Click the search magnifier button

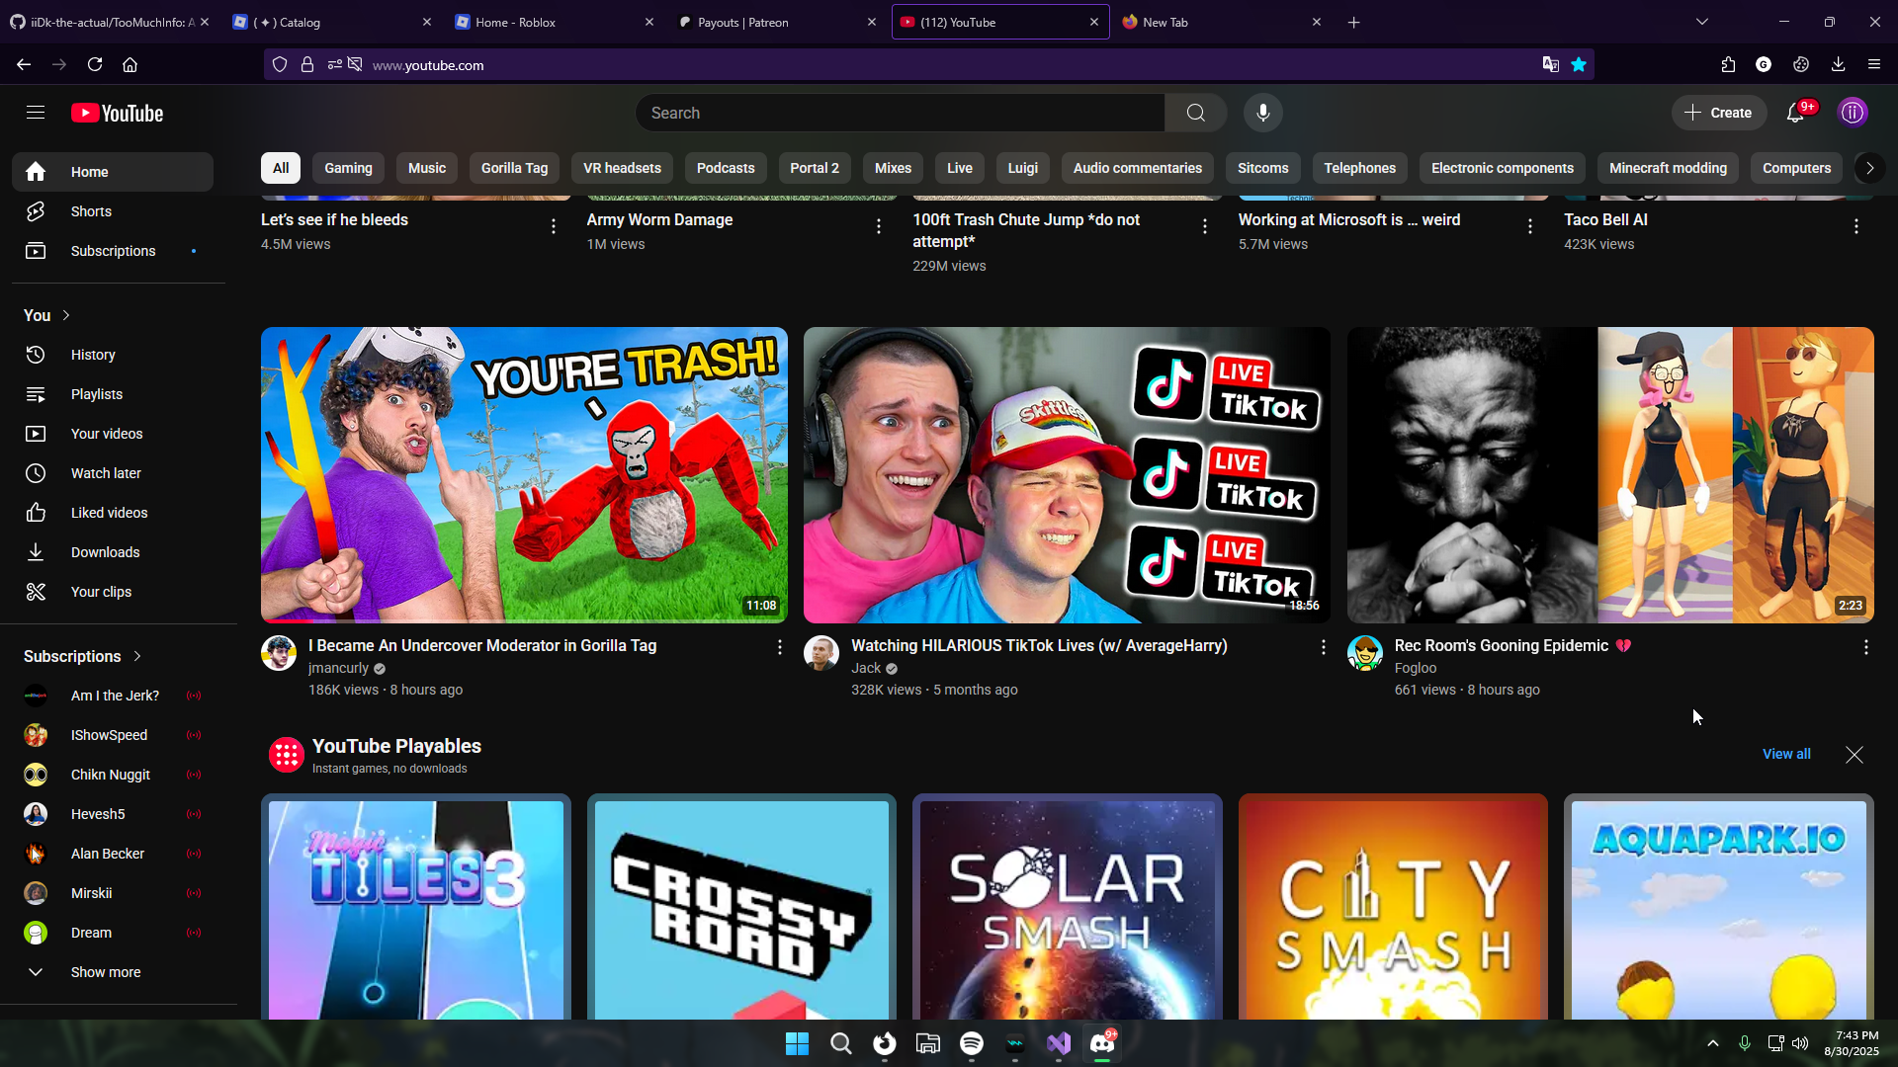point(1195,113)
